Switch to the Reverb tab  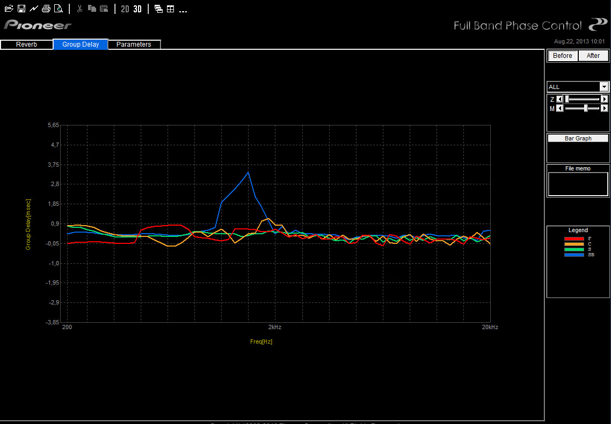[x=27, y=44]
